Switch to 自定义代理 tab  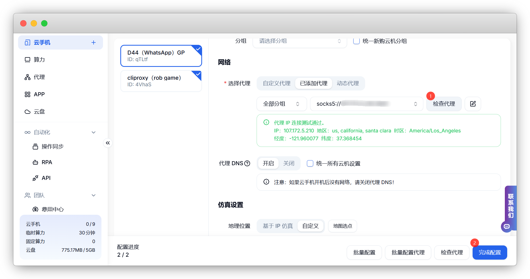pyautogui.click(x=277, y=83)
